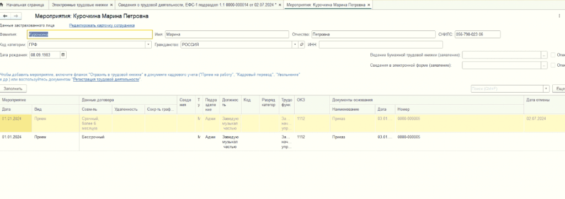Open Регистрация трудовой деятельности link
This screenshot has width=565, height=199.
tap(106, 79)
